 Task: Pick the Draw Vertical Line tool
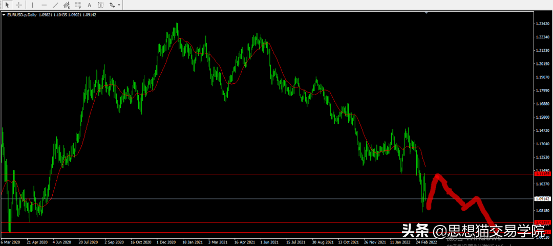coord(33,5)
